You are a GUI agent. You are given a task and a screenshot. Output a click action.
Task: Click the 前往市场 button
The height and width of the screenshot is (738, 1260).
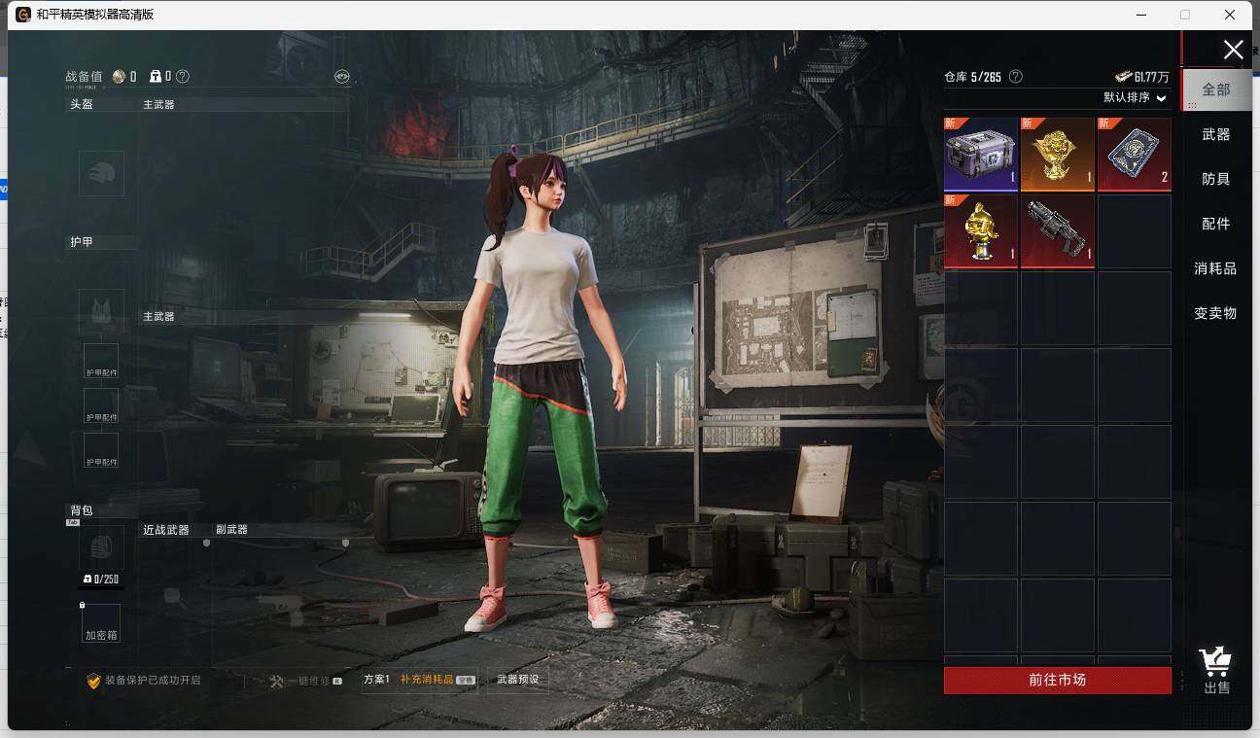click(x=1058, y=680)
